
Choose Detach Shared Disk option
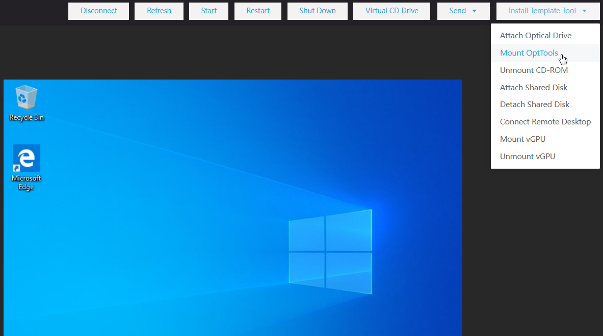pyautogui.click(x=545, y=105)
